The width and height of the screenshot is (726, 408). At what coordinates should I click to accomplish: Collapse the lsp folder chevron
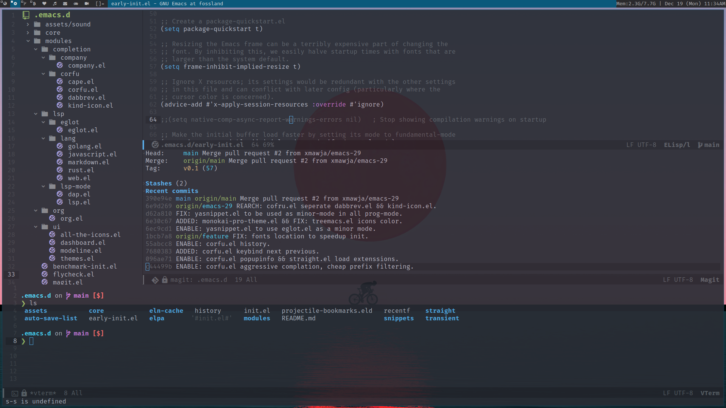36,114
